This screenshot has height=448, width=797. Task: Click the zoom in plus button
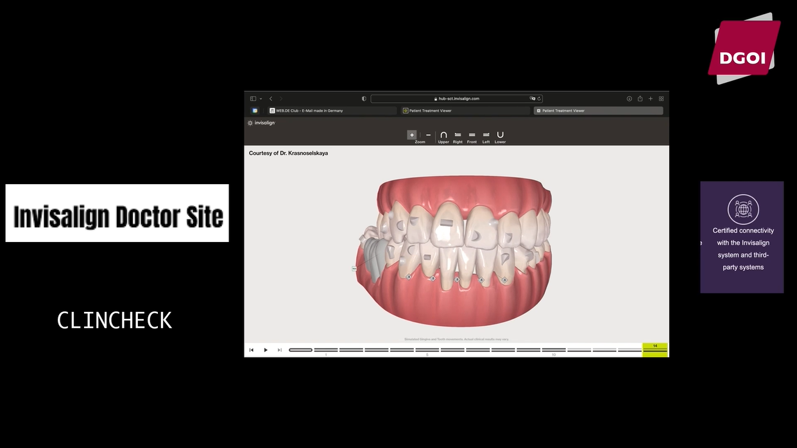[412, 135]
